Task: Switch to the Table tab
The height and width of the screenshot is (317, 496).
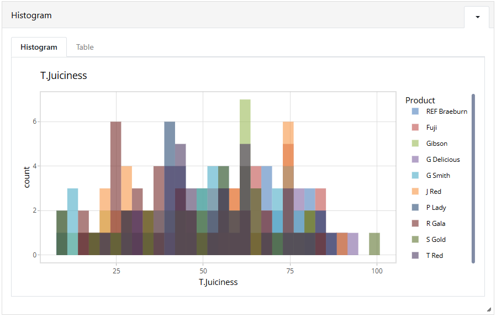Action: pos(85,47)
